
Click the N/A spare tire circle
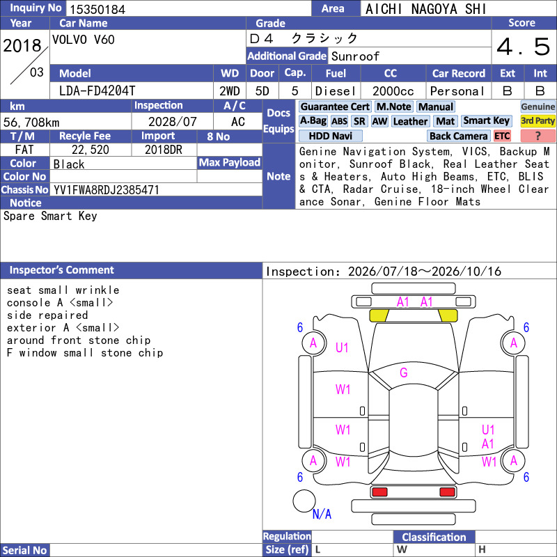304,501
